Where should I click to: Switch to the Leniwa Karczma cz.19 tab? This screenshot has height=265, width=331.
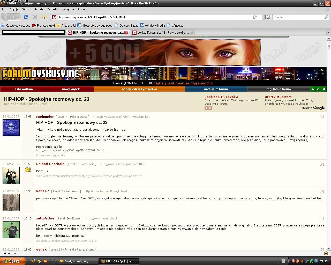pyautogui.click(x=162, y=33)
